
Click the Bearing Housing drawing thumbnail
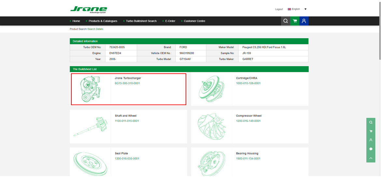tap(212, 164)
